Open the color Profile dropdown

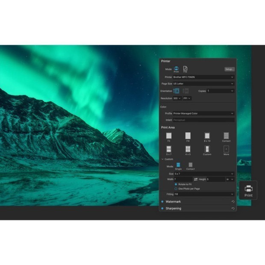[203, 113]
